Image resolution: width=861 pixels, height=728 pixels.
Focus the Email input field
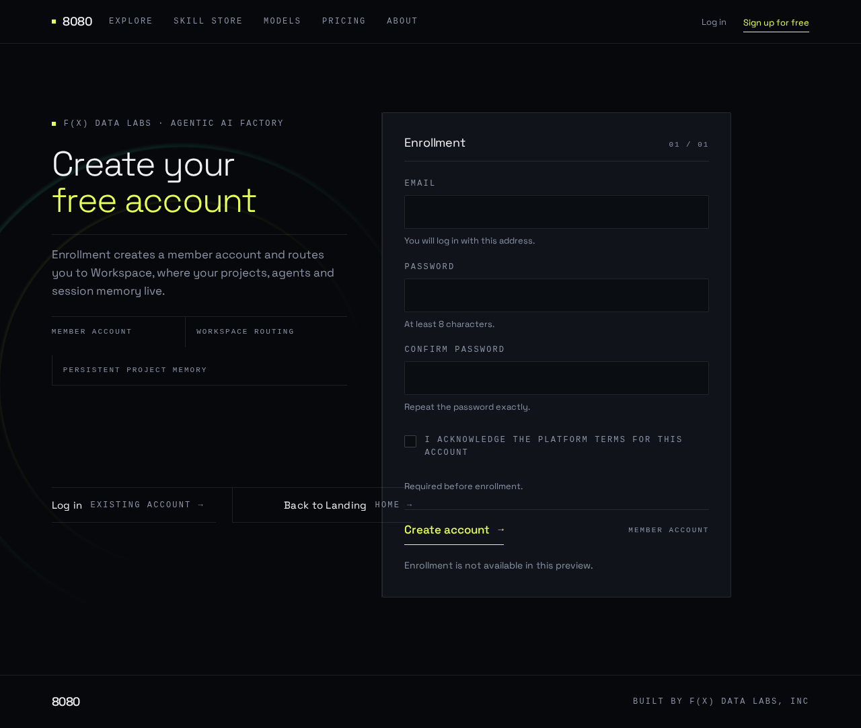coord(556,212)
